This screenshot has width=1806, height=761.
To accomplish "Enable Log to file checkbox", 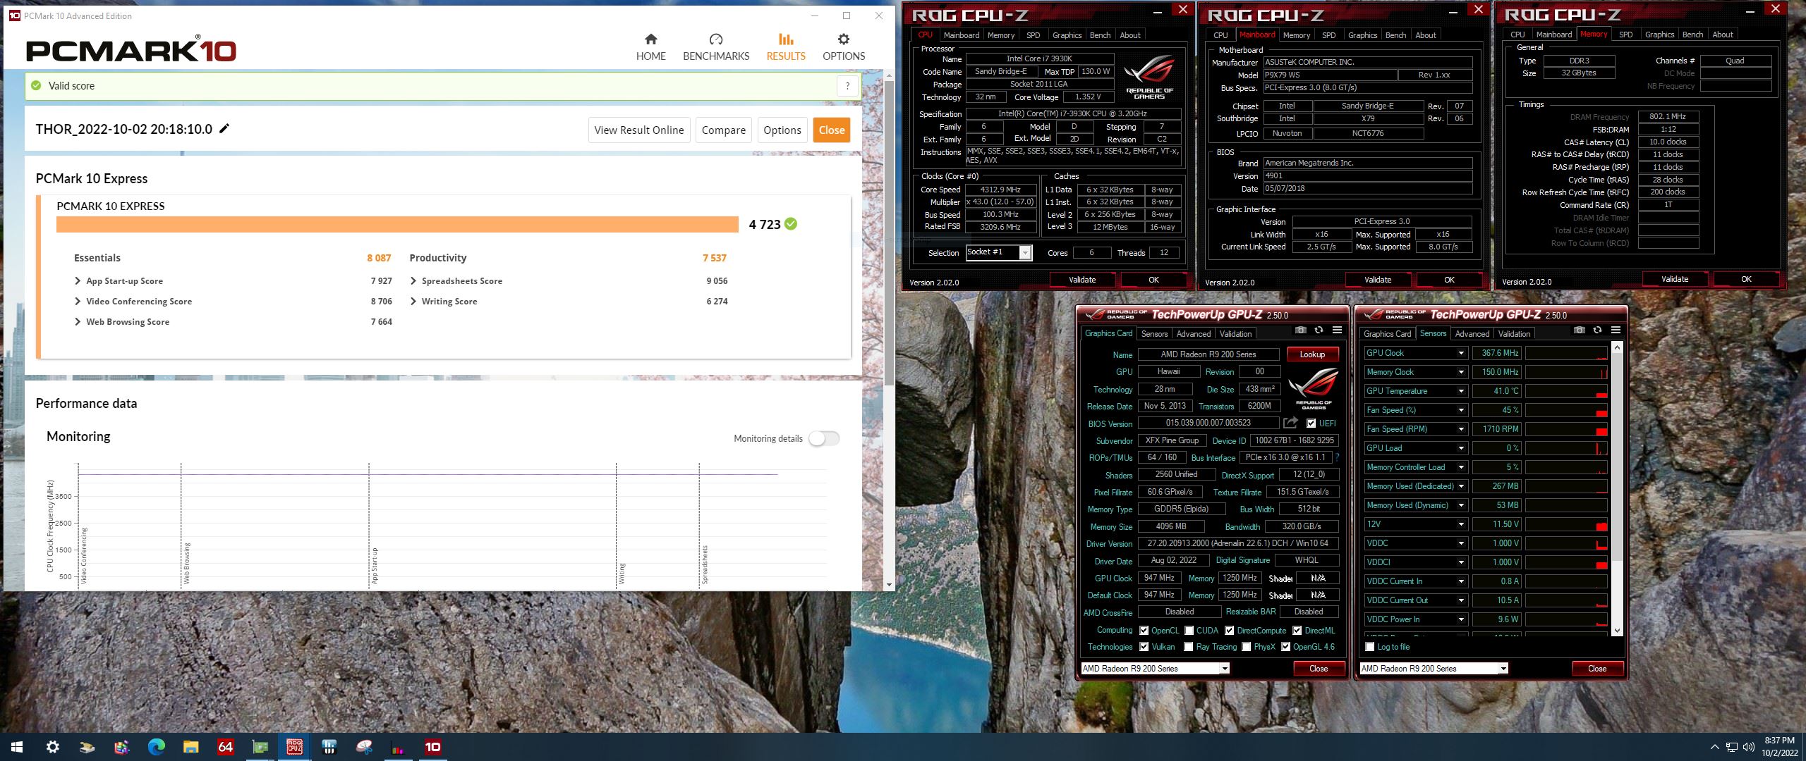I will pos(1370,647).
